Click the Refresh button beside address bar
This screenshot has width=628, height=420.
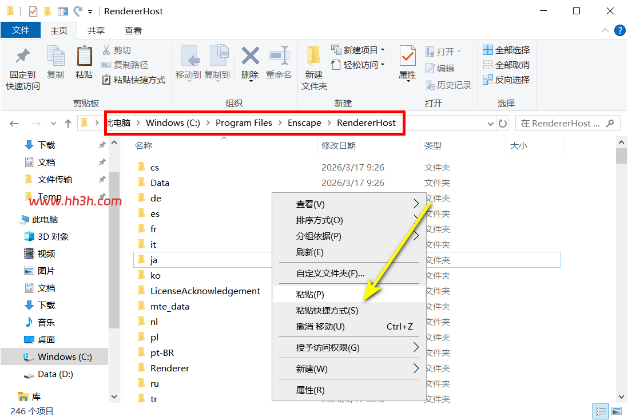[503, 124]
